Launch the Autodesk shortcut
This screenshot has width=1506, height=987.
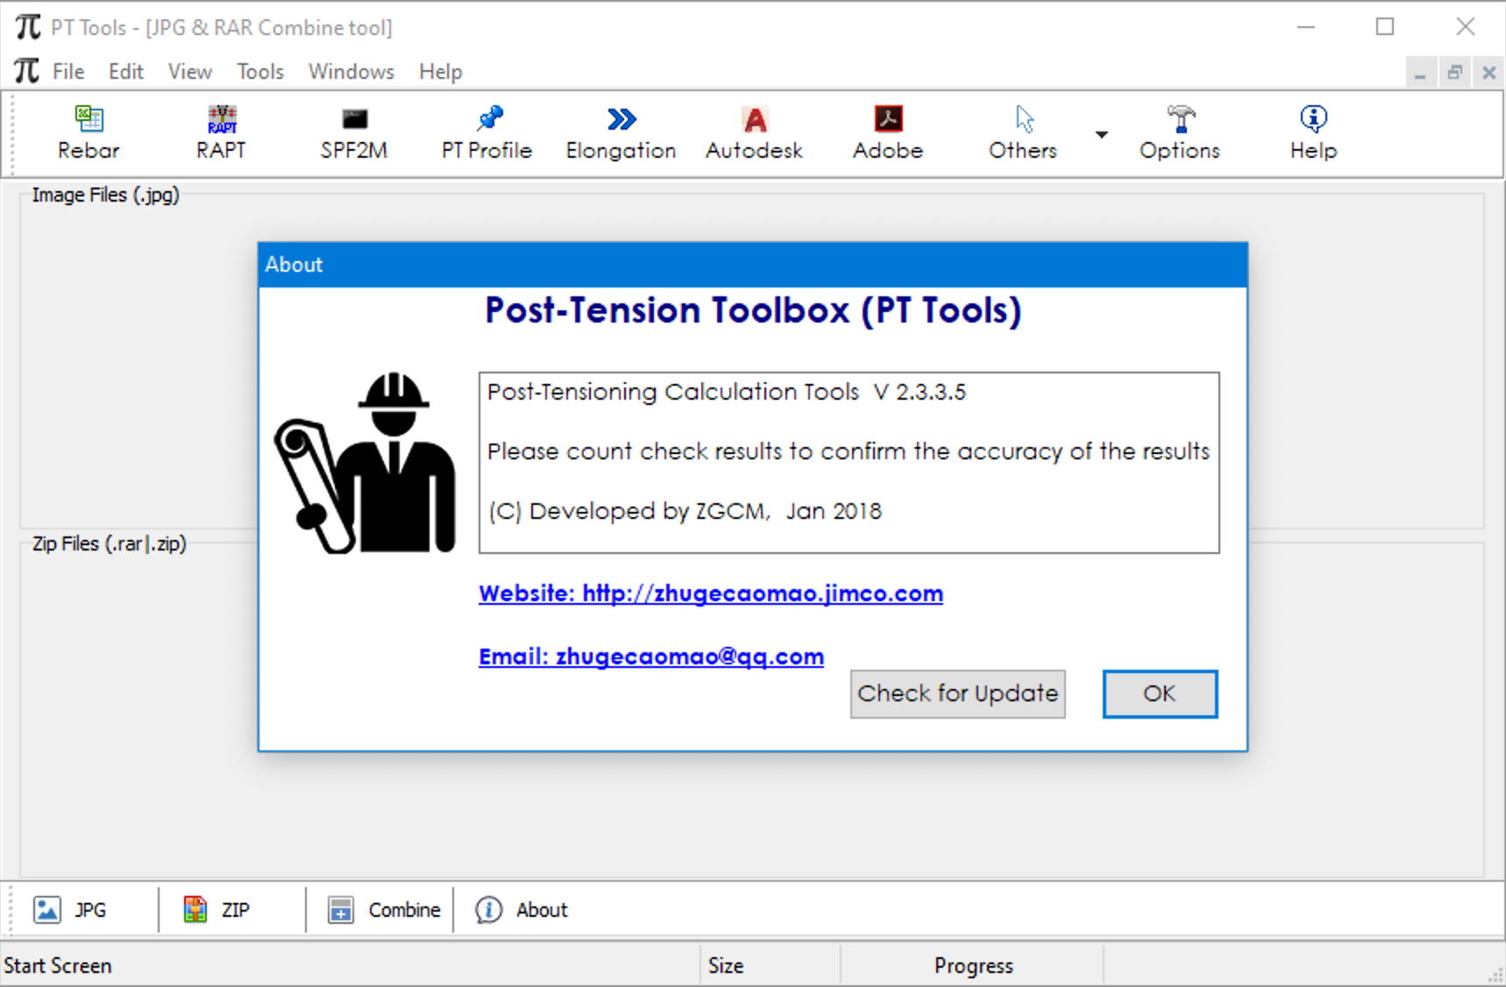(x=754, y=131)
